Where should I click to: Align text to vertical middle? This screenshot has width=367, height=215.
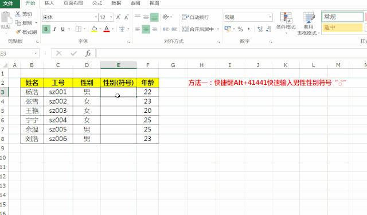[146, 17]
